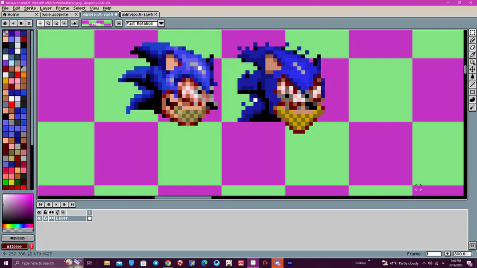Choose Intersect selection mode icon
This screenshot has height=268, width=477.
tap(64, 23)
